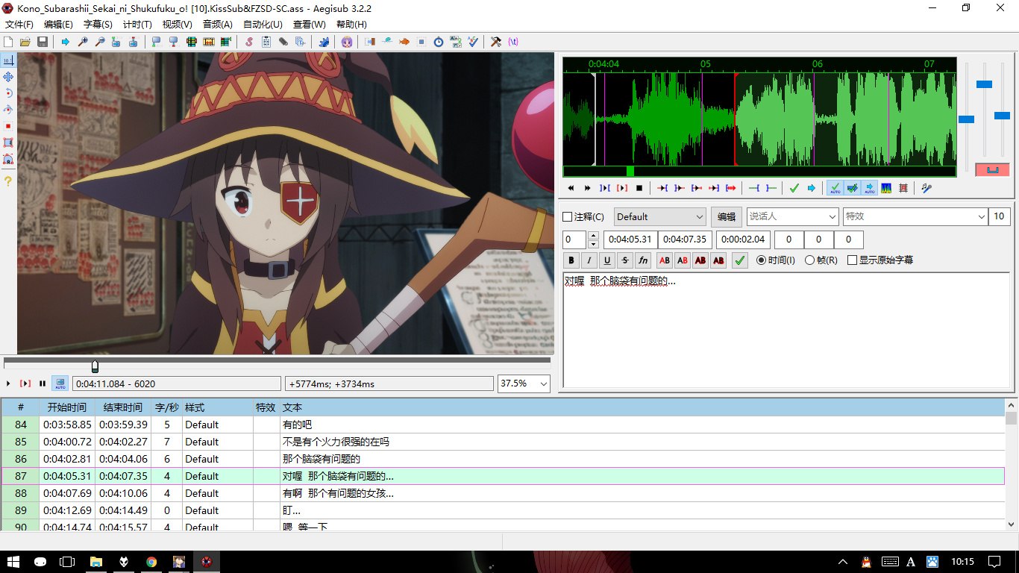Click the Jump to frame arrow icon

point(66,42)
